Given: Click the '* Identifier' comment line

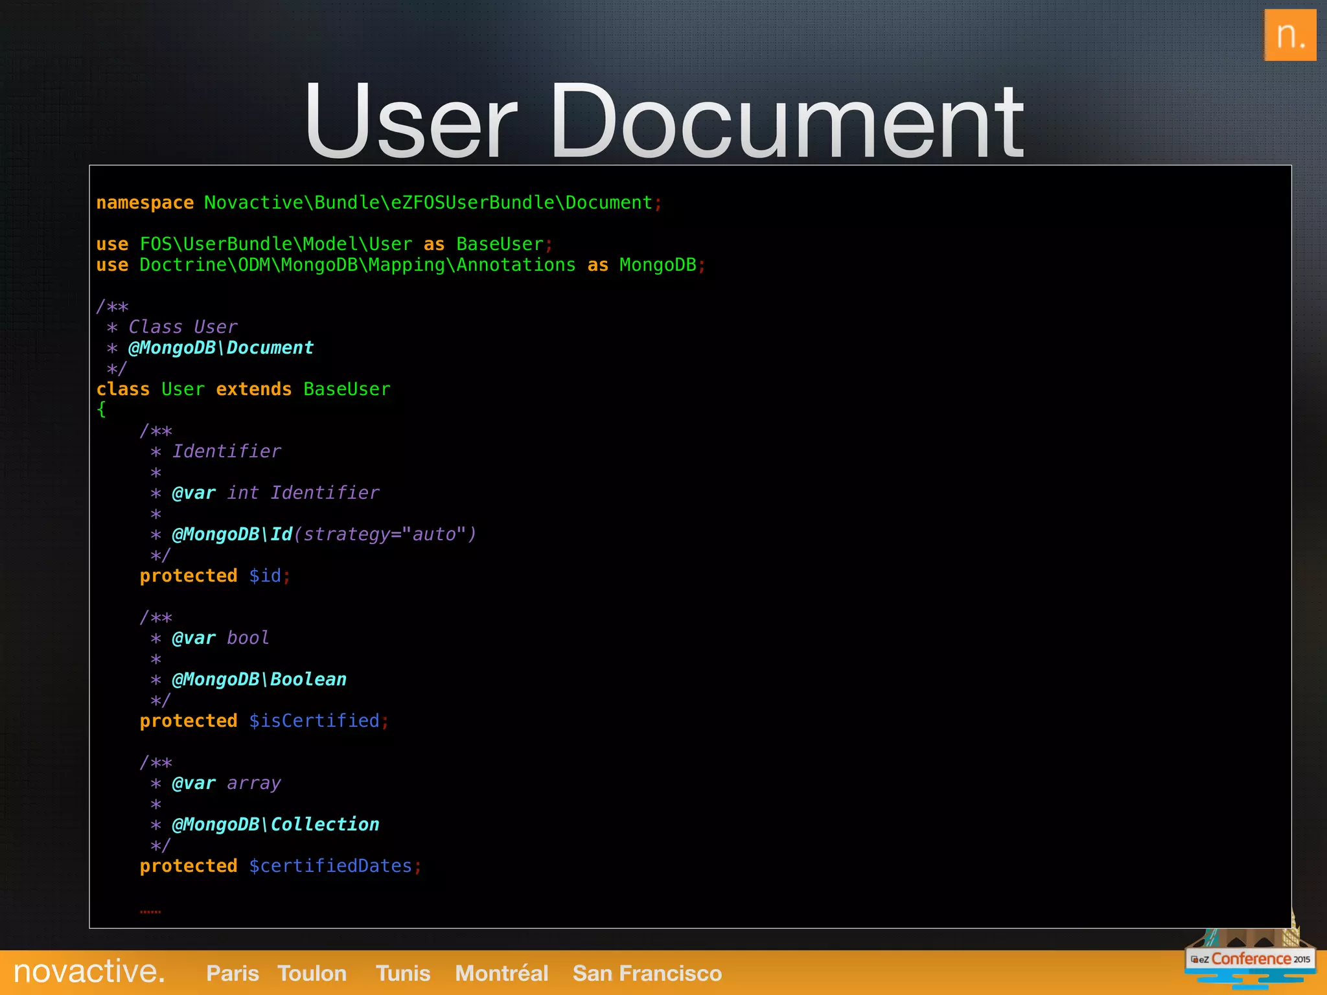Looking at the screenshot, I should pyautogui.click(x=216, y=452).
